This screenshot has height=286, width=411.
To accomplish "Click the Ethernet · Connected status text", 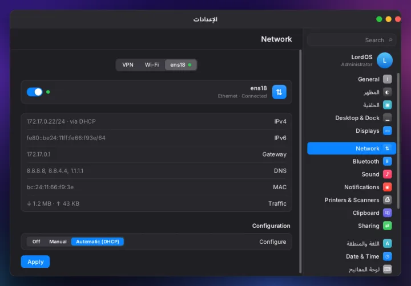I will tap(242, 96).
